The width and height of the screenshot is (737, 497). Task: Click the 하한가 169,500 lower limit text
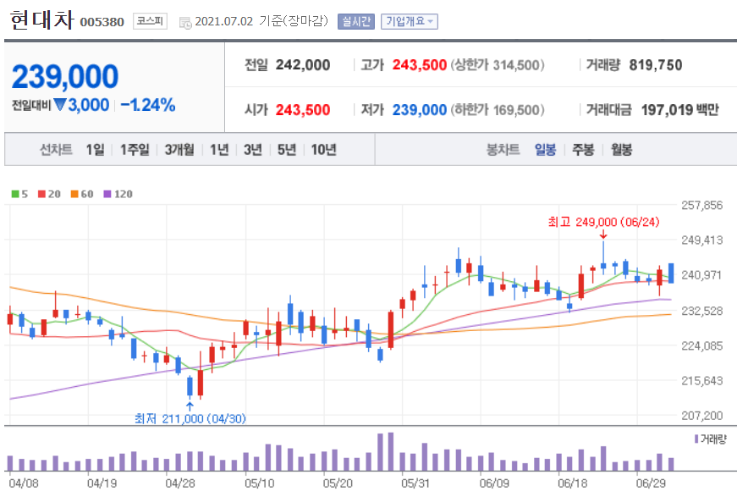[x=498, y=109]
